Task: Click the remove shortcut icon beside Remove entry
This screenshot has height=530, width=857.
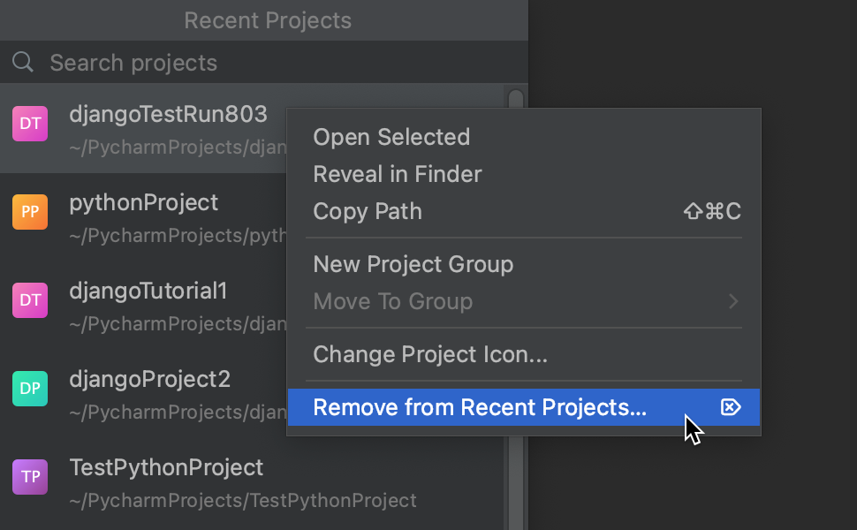Action: pos(731,407)
